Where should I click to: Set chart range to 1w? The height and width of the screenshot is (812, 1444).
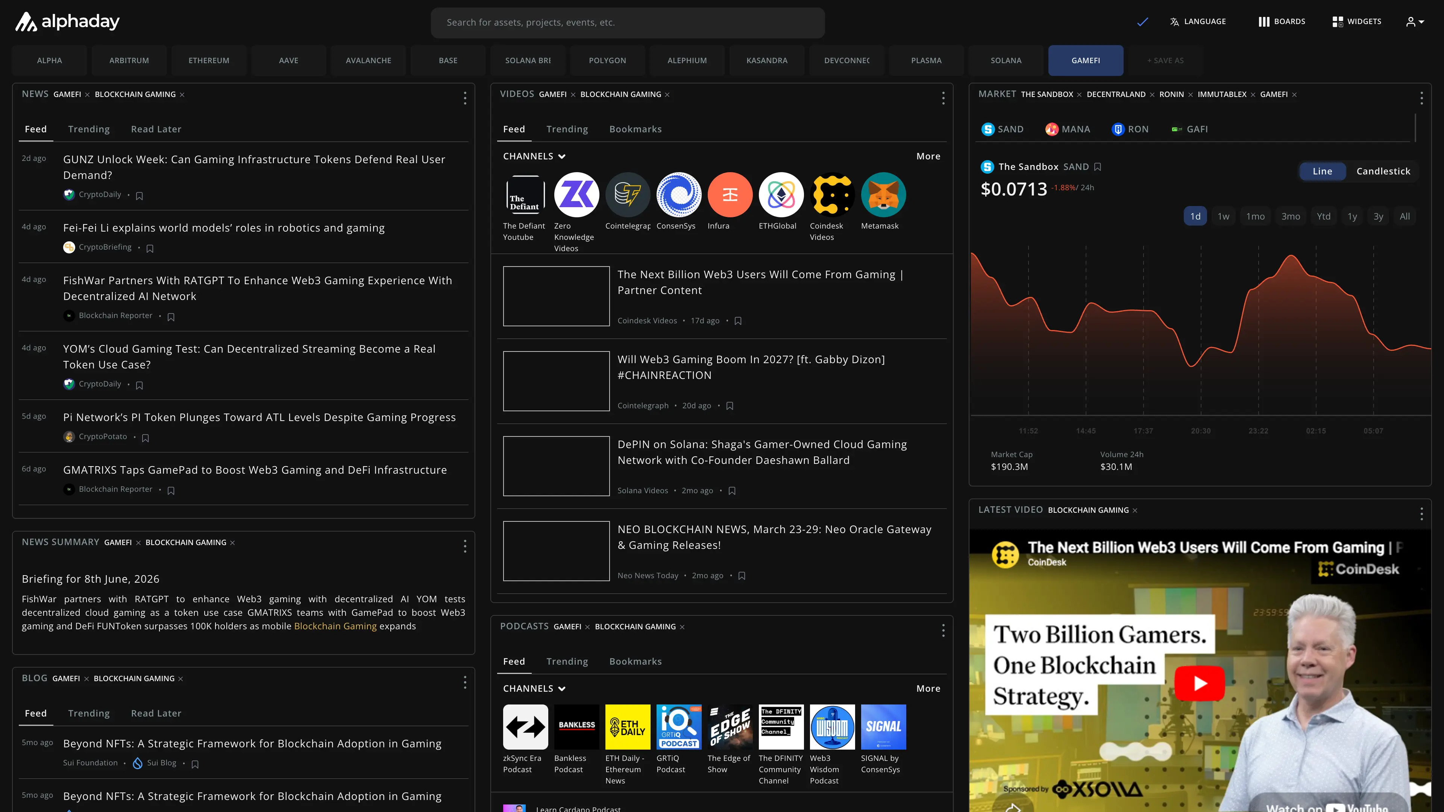click(x=1223, y=216)
